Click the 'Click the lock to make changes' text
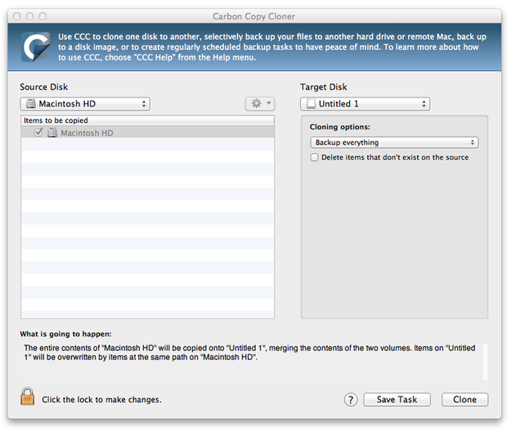Screen dimensions: 511x429 pyautogui.click(x=101, y=400)
